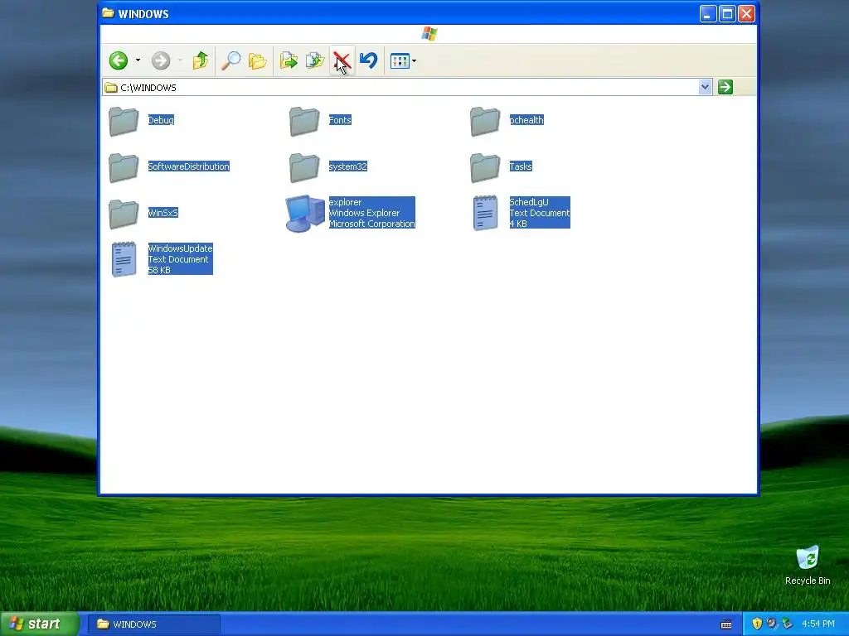849x636 pixels.
Task: Click the keyboard icon on the taskbar
Action: coord(726,624)
